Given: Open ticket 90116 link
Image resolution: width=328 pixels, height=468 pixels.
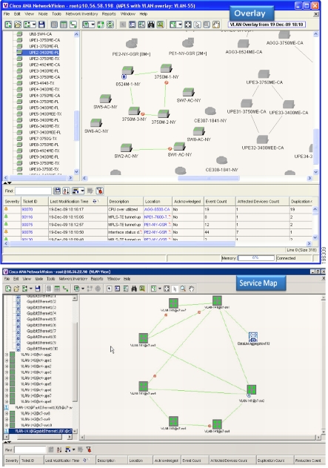Looking at the screenshot, I should (x=27, y=217).
